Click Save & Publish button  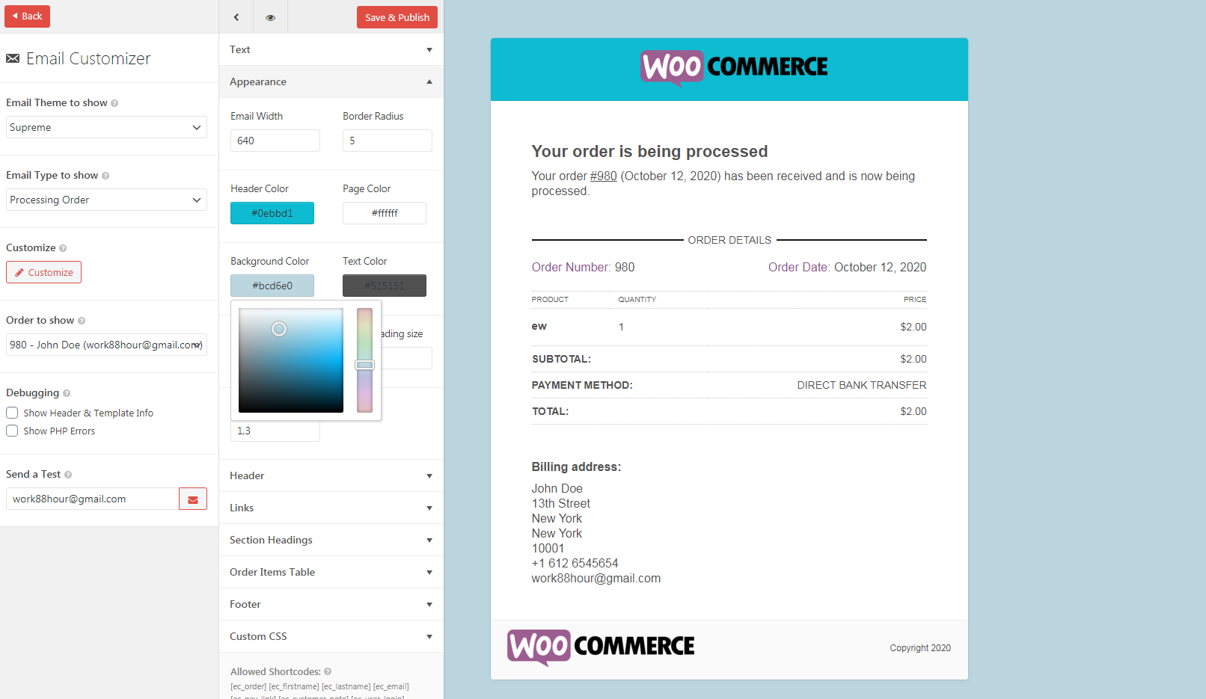click(397, 17)
